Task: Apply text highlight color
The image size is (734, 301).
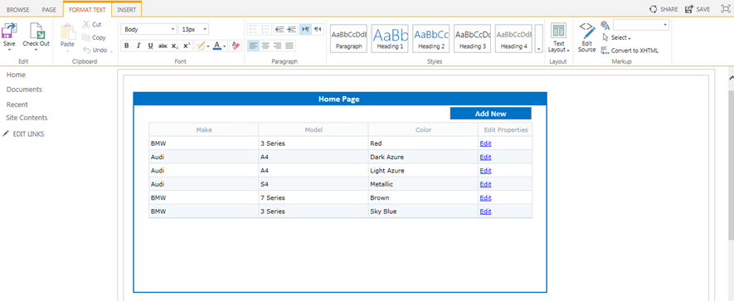Action: click(200, 46)
